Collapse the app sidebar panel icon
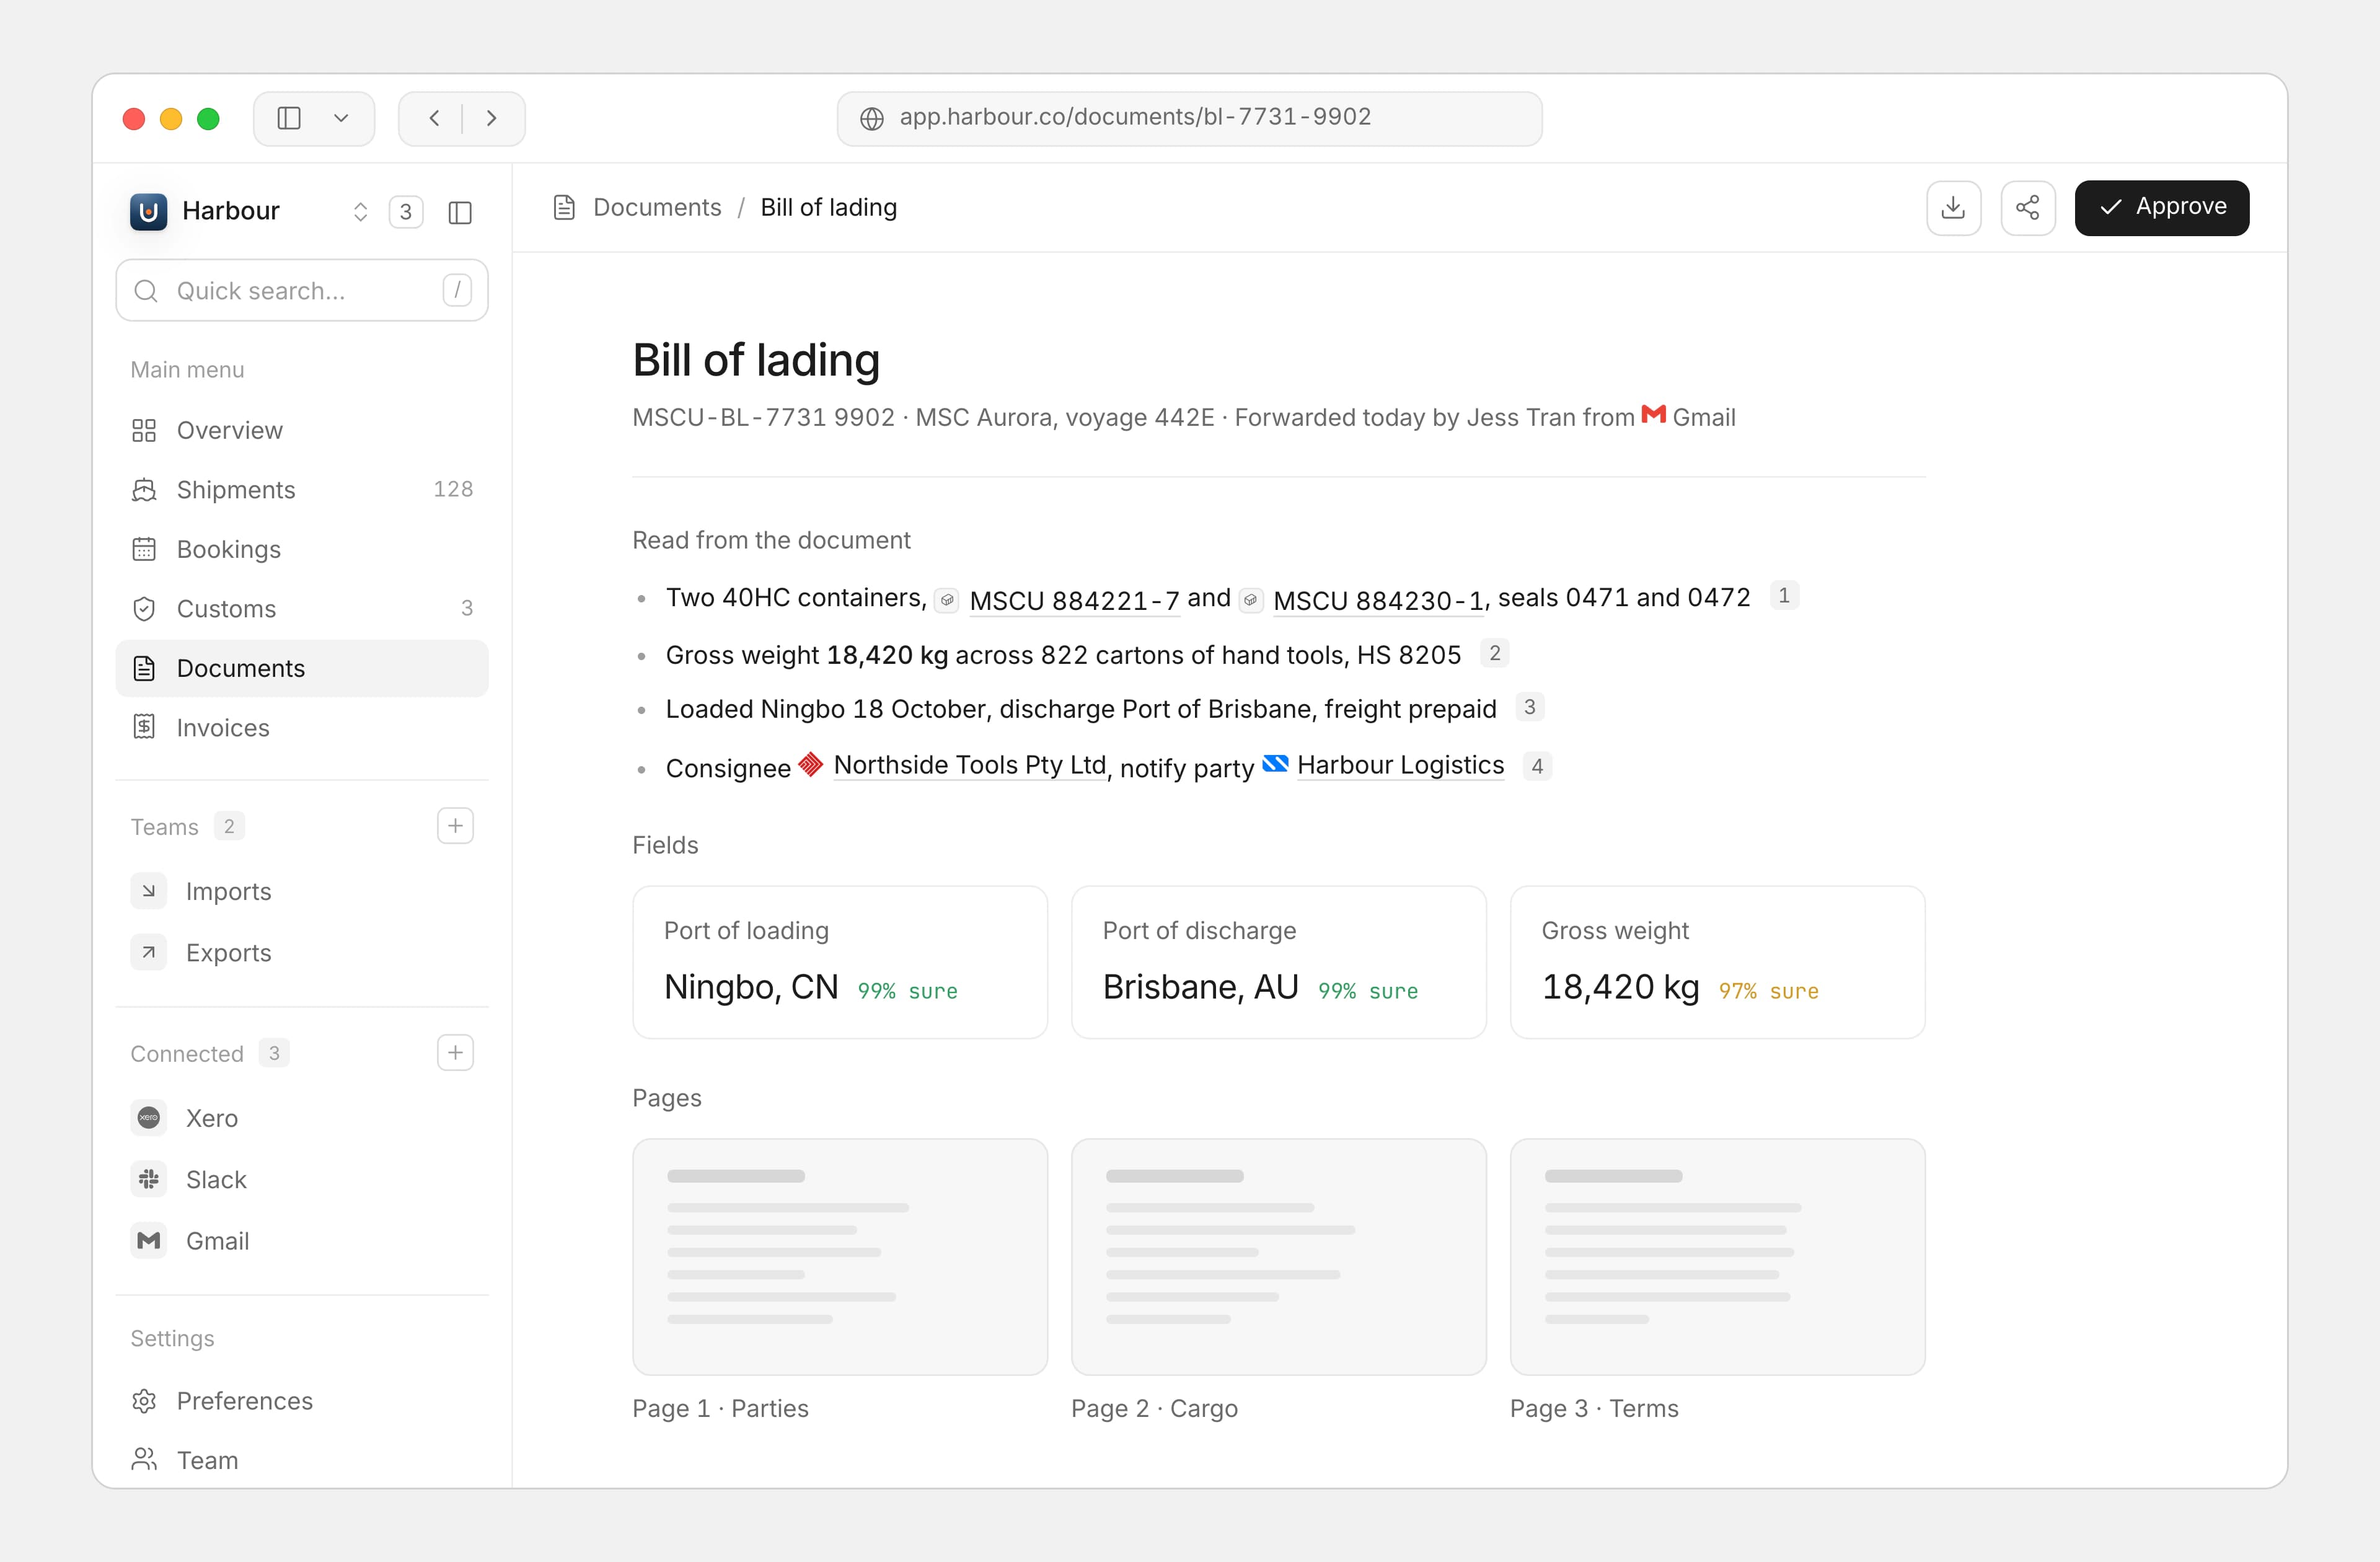2380x1562 pixels. 460,212
